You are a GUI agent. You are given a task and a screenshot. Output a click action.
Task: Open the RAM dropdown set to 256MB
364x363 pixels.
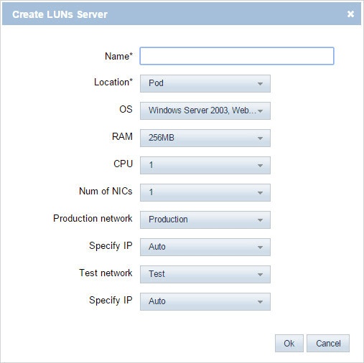click(205, 138)
